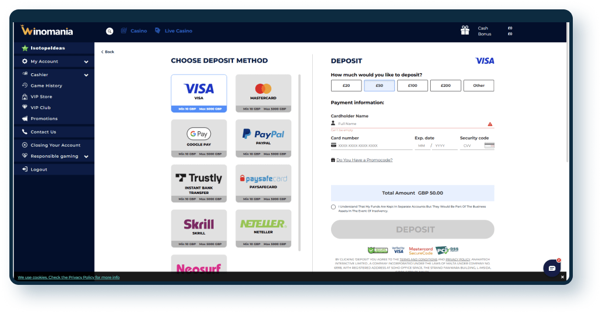Click the Logout arrow icon

[x=25, y=169]
